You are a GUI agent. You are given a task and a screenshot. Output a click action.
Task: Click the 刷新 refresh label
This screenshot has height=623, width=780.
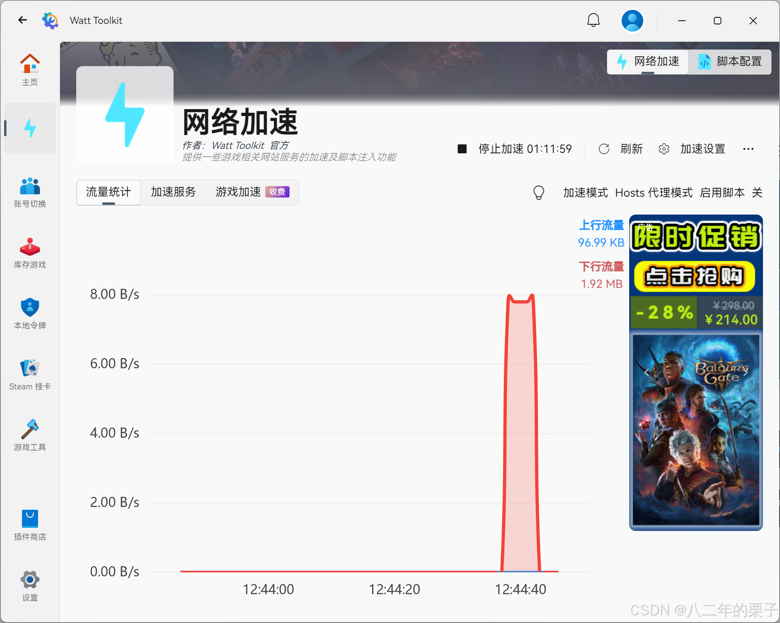(631, 149)
